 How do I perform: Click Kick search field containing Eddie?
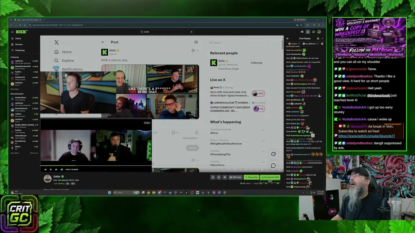point(166,32)
